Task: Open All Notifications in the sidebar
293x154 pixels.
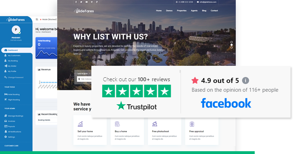Action: (13, 132)
